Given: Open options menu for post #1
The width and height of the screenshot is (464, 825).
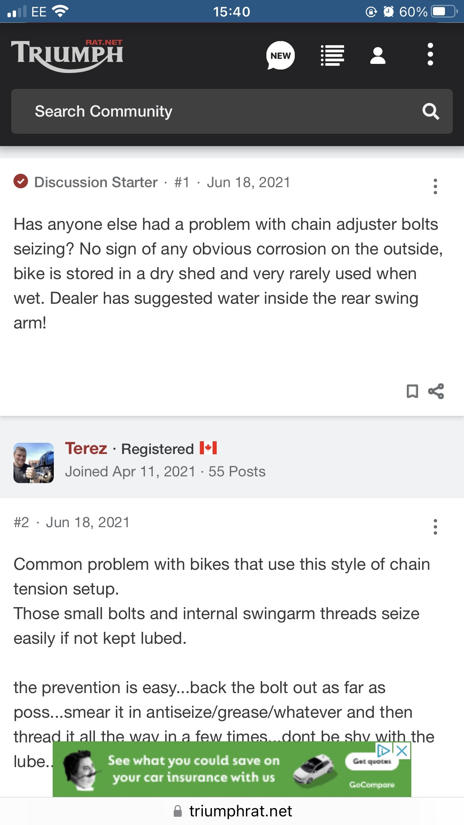Looking at the screenshot, I should [435, 186].
